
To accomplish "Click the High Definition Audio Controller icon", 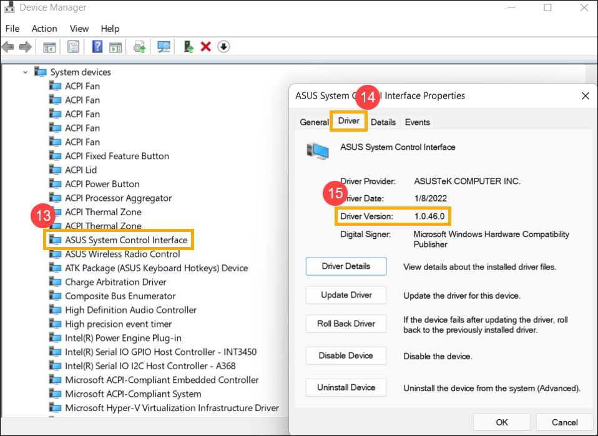I will click(x=56, y=310).
